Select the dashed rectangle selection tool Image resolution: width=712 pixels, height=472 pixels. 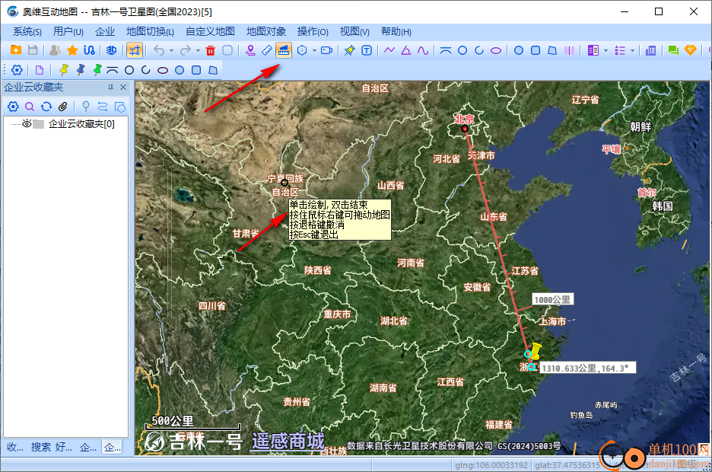[227, 50]
